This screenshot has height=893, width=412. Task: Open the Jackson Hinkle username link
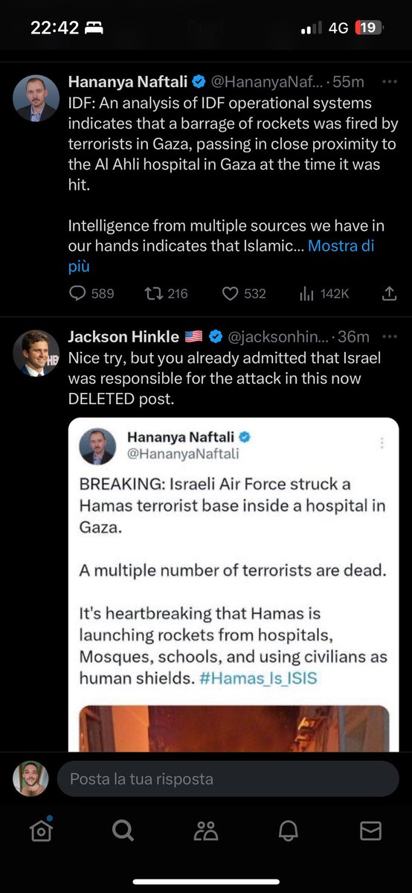pyautogui.click(x=123, y=336)
